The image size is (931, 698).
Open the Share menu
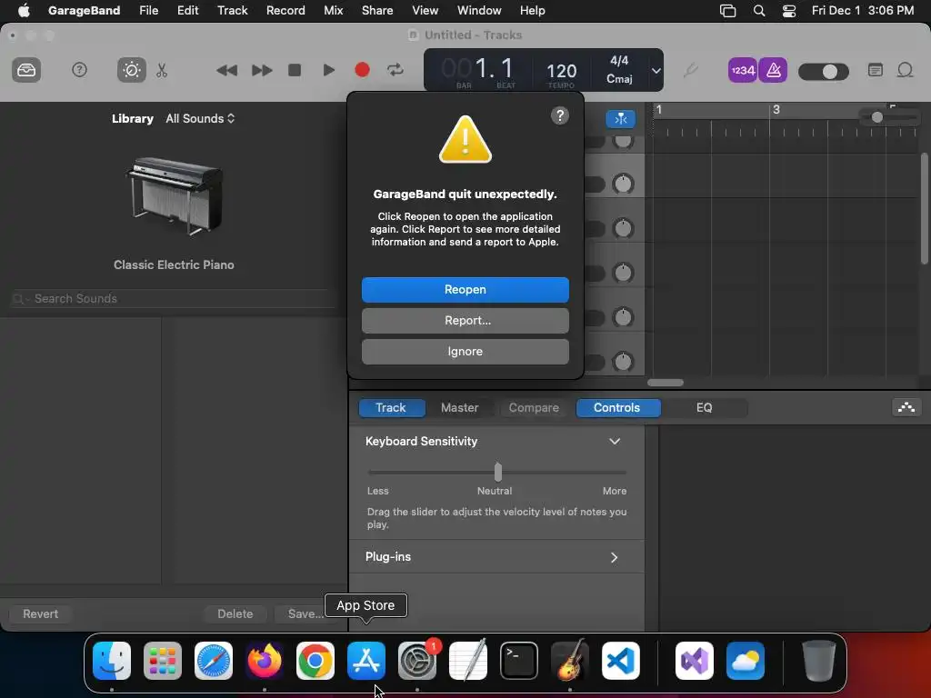(377, 11)
